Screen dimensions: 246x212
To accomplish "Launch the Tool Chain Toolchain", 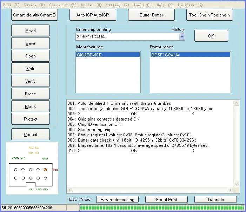I will click(x=210, y=15).
